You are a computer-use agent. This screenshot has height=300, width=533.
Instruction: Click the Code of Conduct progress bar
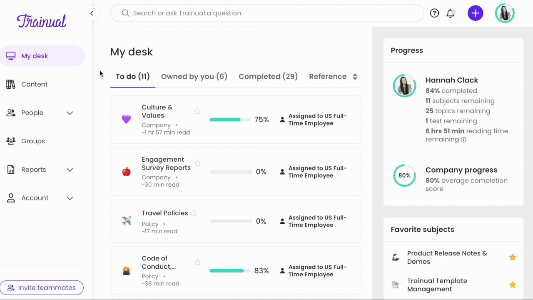[x=230, y=271]
